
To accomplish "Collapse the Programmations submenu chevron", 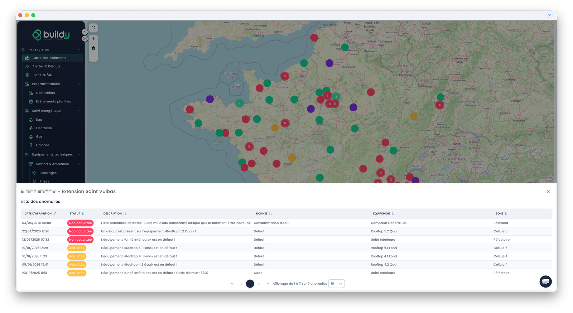I will (79, 84).
